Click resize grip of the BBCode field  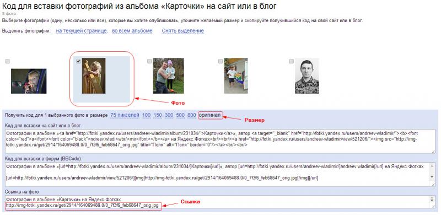click(433, 184)
